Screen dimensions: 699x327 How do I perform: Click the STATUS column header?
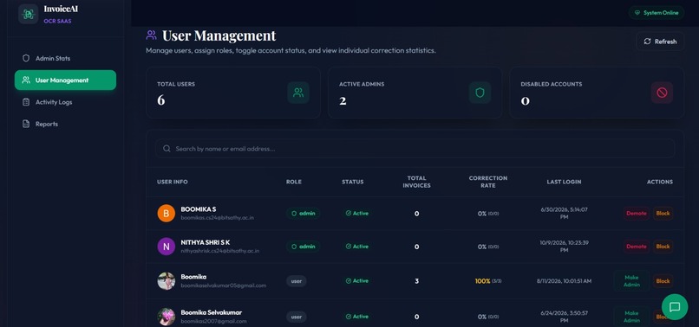click(353, 182)
